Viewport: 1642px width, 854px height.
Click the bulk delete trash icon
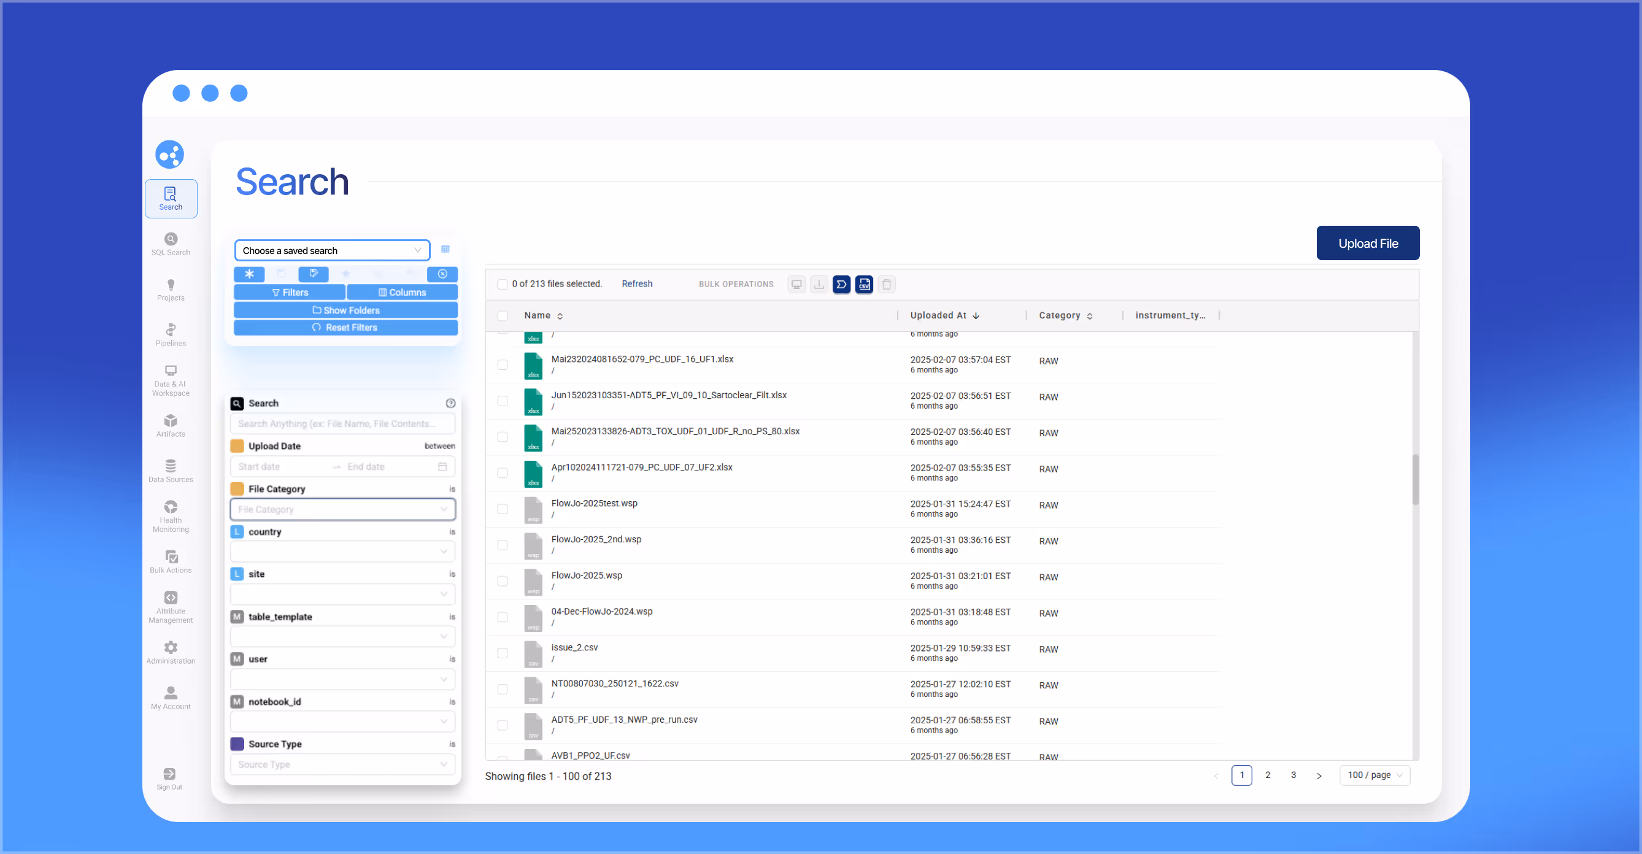click(887, 284)
